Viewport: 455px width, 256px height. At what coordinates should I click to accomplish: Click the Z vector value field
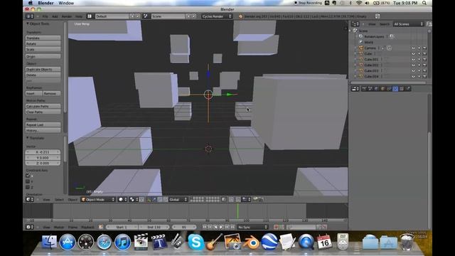(x=43, y=163)
